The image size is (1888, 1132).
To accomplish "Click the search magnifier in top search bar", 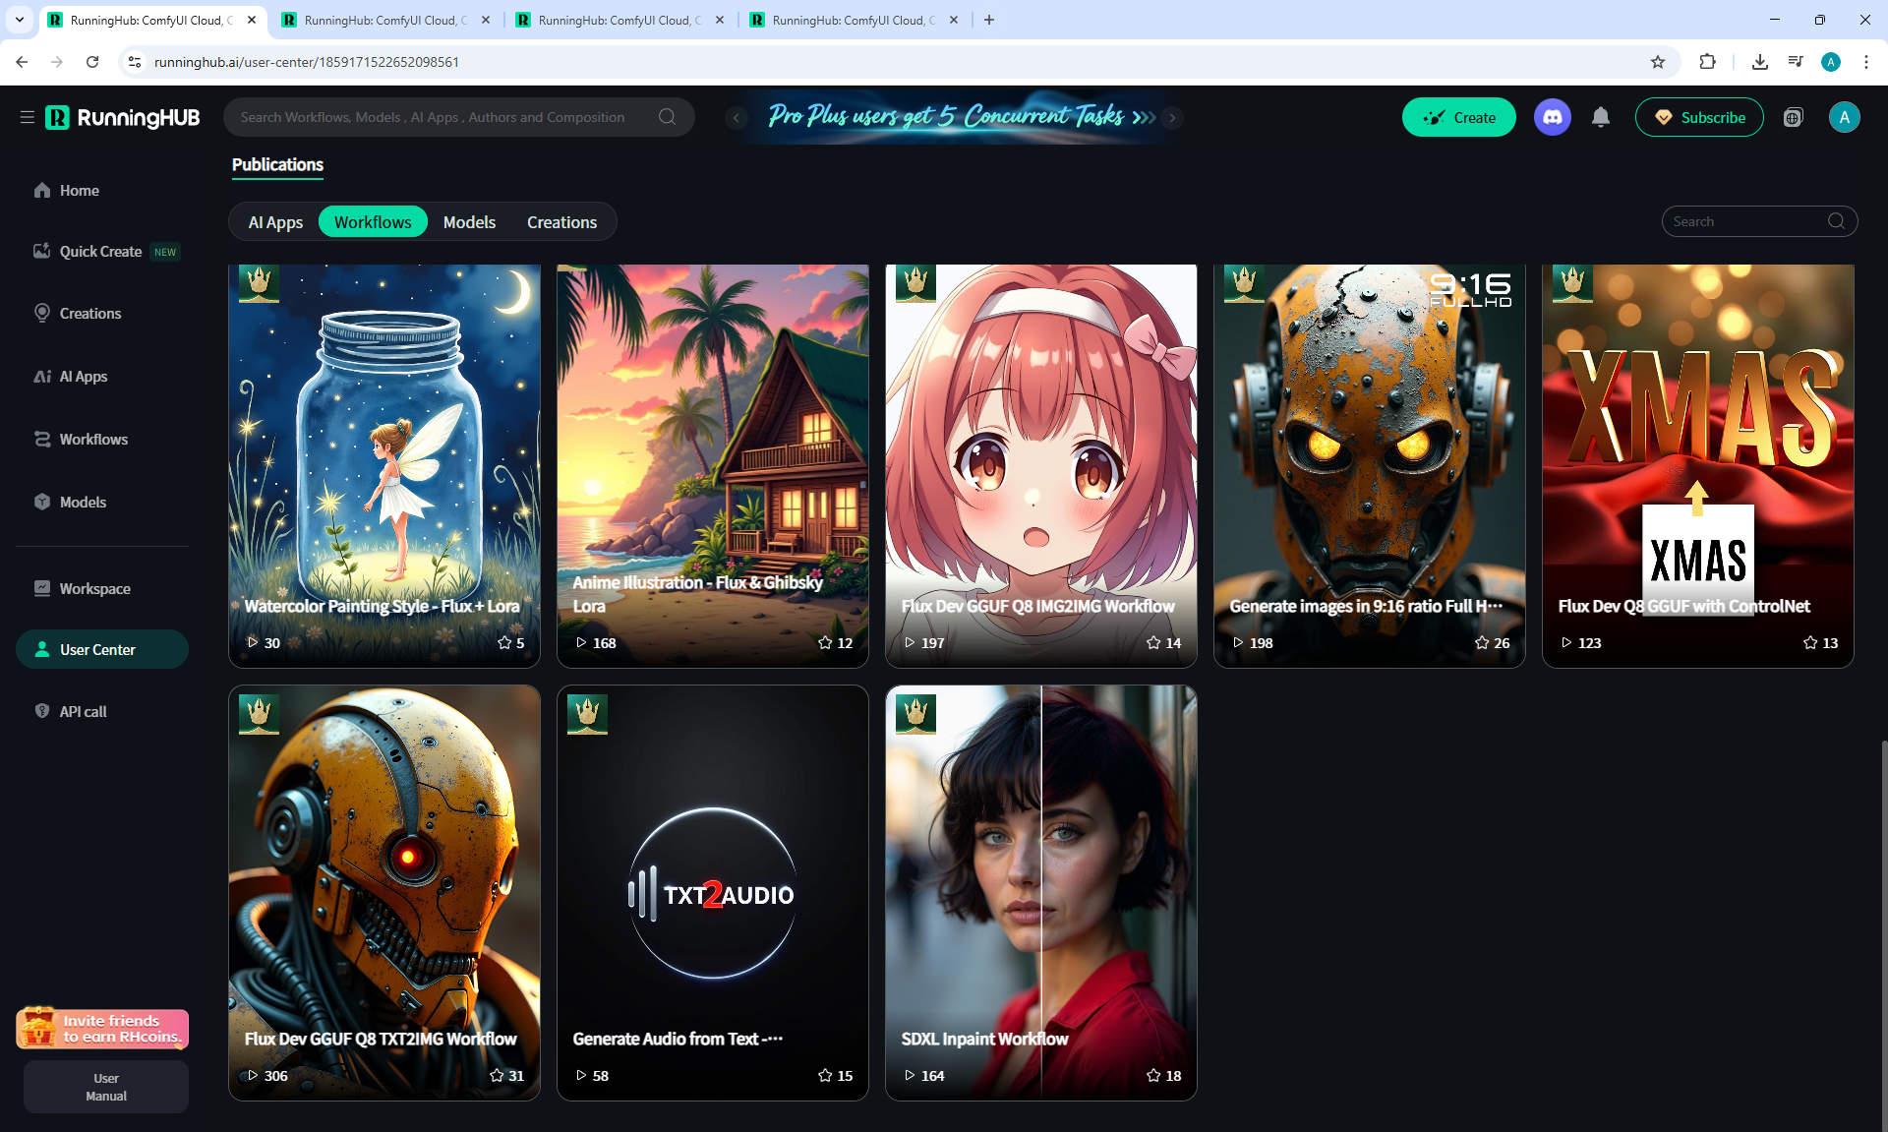I will [667, 117].
